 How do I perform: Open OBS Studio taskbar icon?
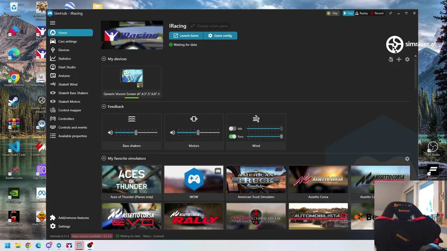(90, 245)
